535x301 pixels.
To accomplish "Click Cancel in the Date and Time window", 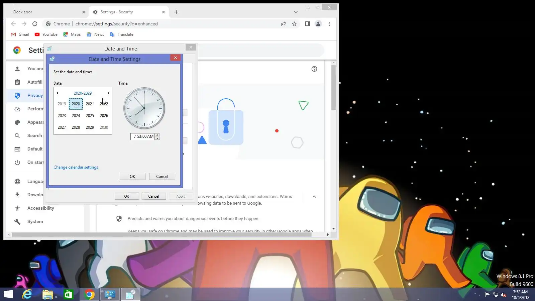I will (154, 196).
